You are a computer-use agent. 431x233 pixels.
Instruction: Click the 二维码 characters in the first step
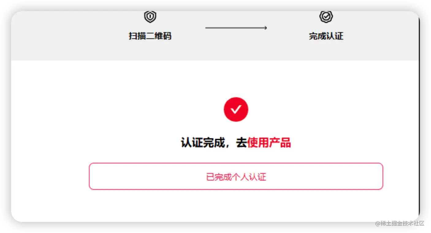point(158,36)
